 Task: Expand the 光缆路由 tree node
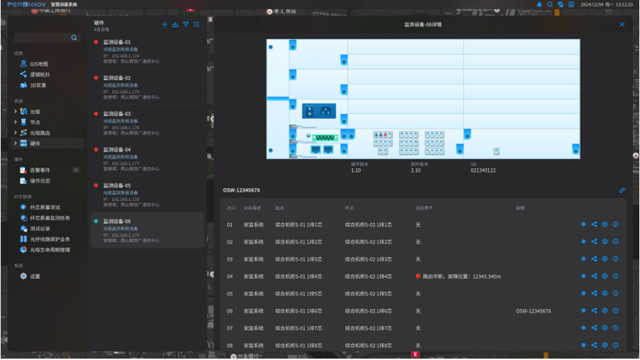[16, 133]
